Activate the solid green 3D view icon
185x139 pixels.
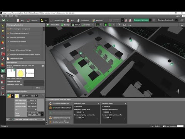coord(106,25)
